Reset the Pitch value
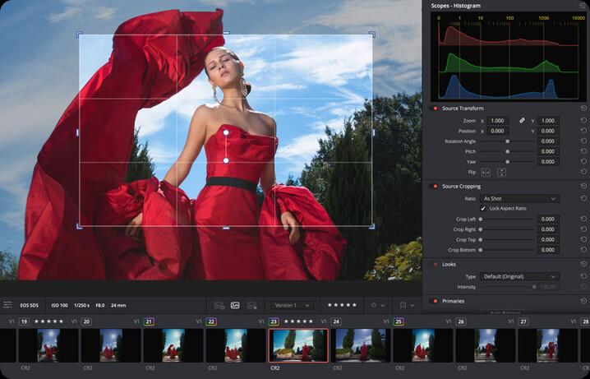 (583, 151)
